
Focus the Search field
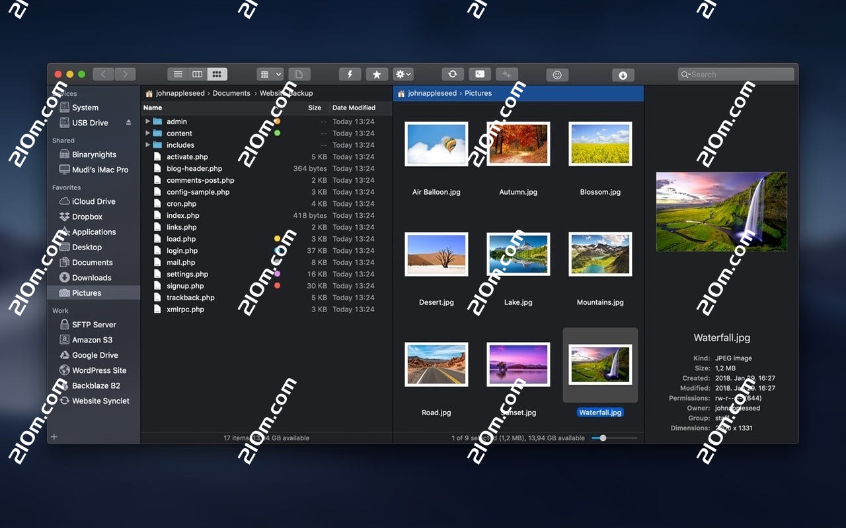[x=736, y=75]
